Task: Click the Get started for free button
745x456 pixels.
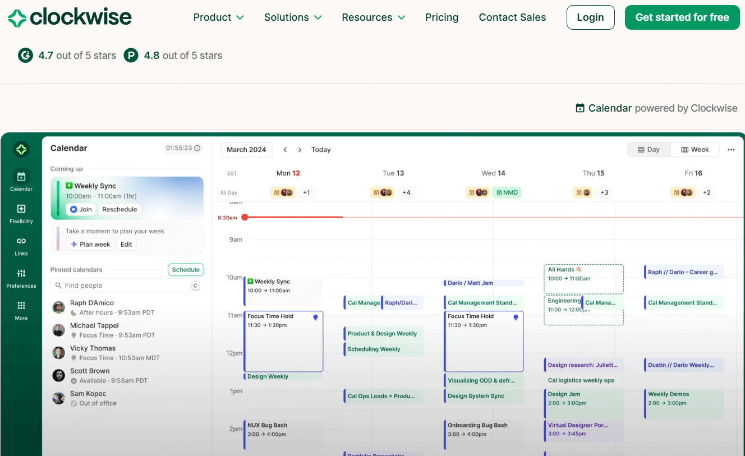Action: [682, 17]
